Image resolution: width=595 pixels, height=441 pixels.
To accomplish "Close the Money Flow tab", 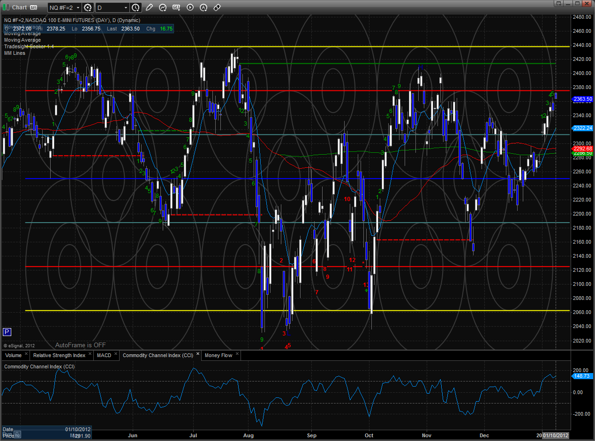I will pyautogui.click(x=237, y=354).
